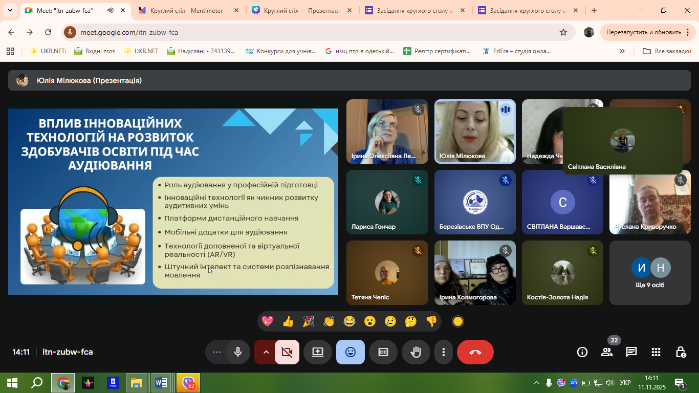Screen dimensions: 699x393
Task: Show the participants list
Action: click(607, 352)
